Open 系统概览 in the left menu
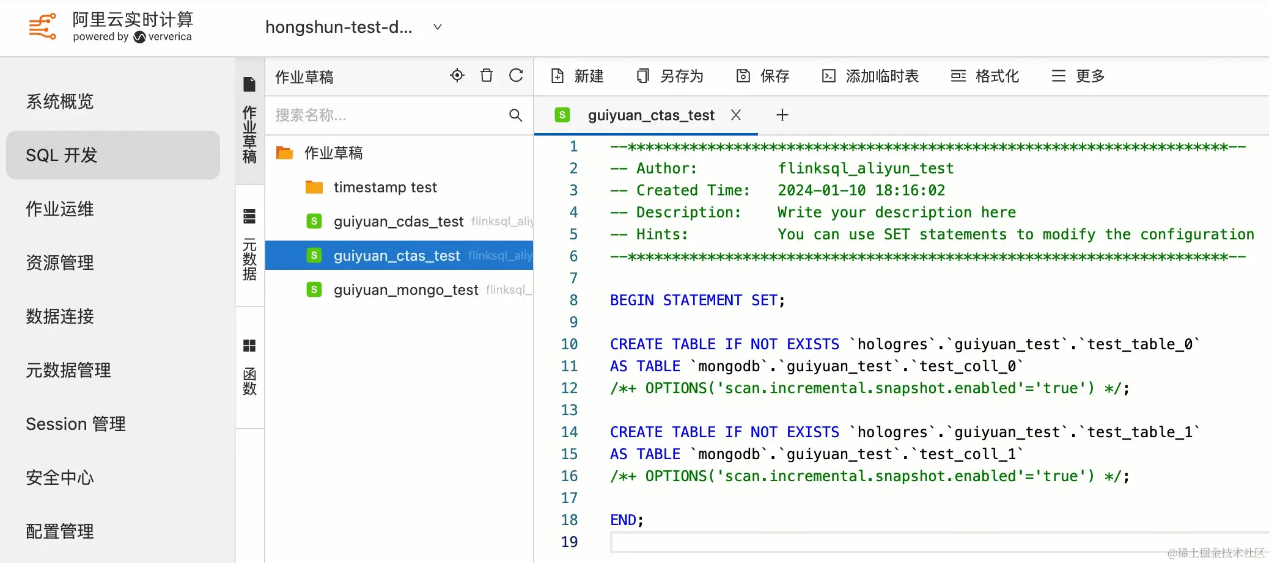Viewport: 1269px width, 563px height. [x=60, y=101]
